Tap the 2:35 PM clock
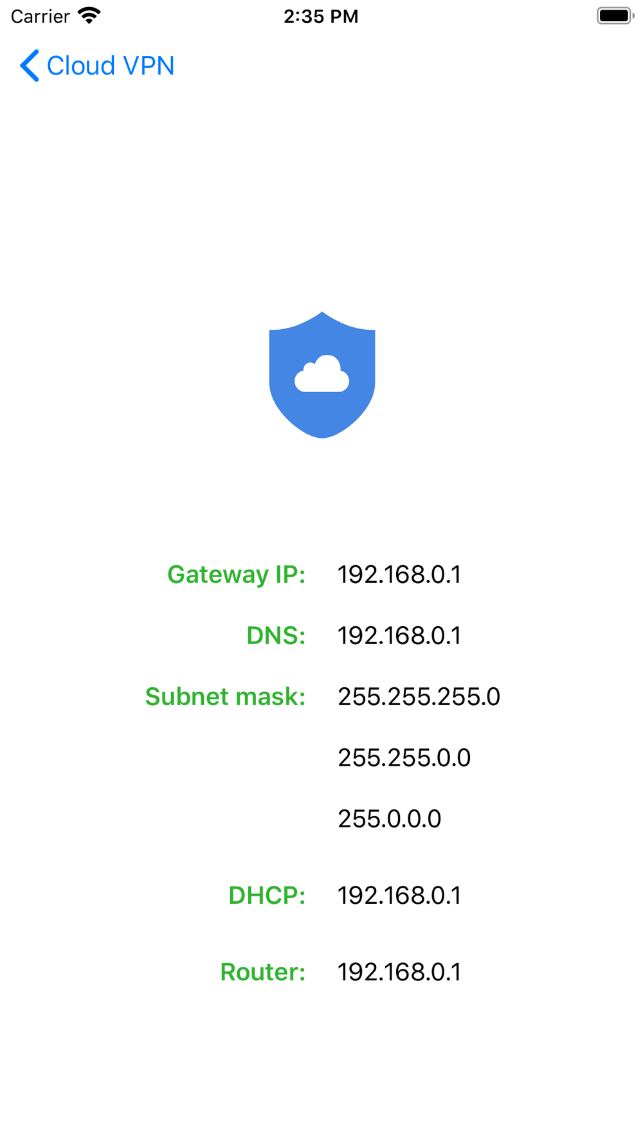The image size is (643, 1143). (321, 16)
